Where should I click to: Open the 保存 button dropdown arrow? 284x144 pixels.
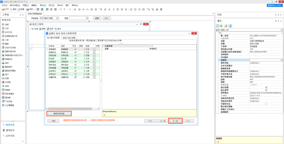click(34, 9)
